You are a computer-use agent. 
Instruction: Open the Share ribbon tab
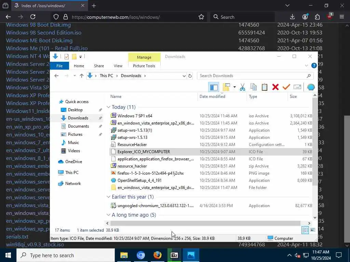pyautogui.click(x=99, y=66)
